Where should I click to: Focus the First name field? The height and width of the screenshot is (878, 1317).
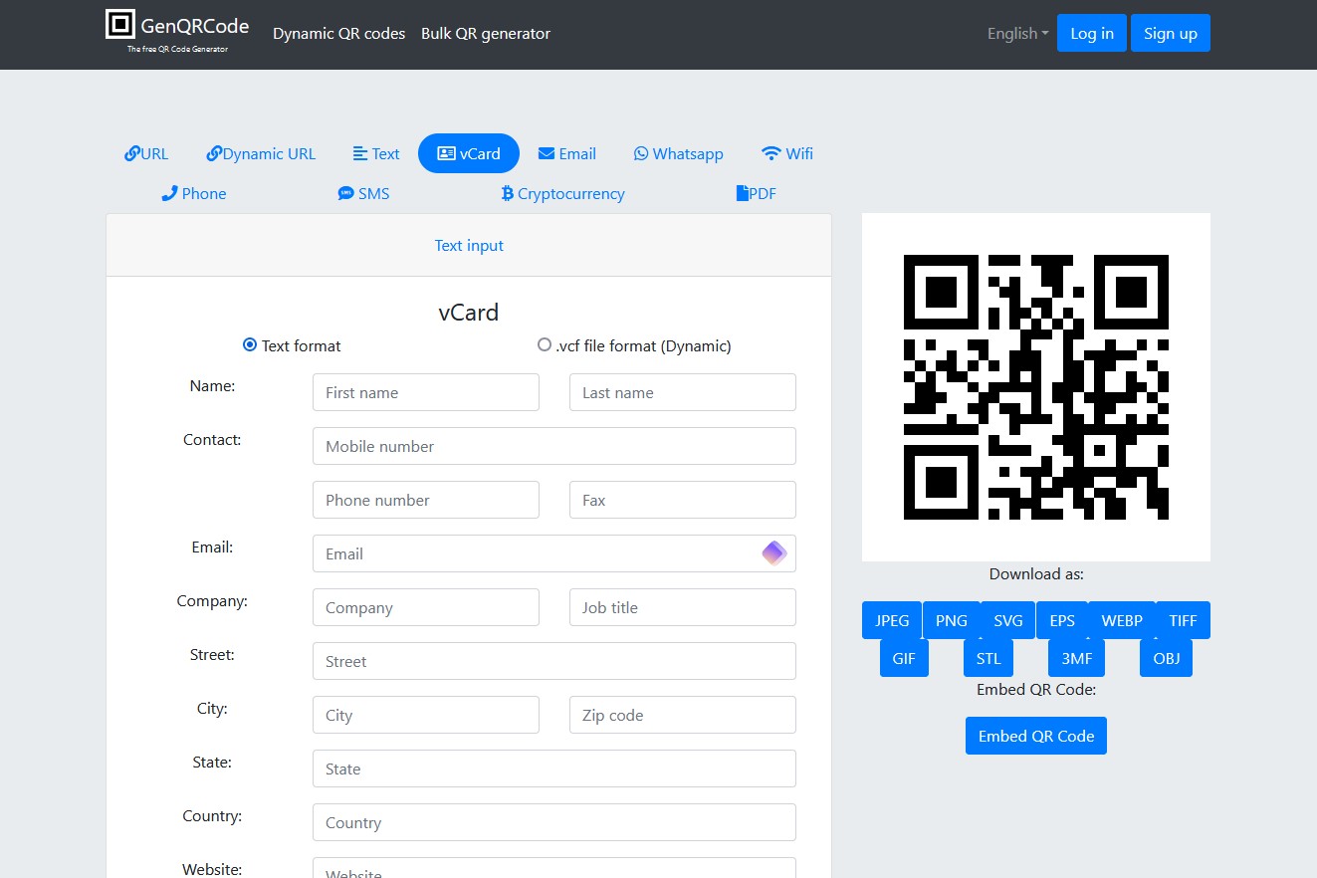click(x=426, y=392)
